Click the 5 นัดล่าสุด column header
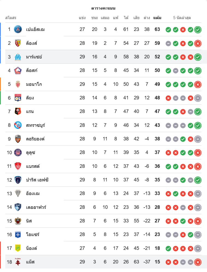Screen dimensions: 207x272 182,18
